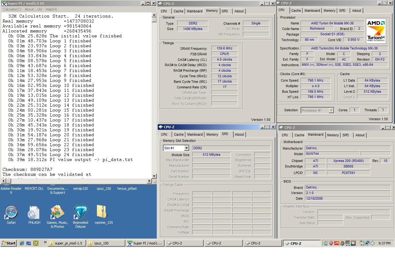
Task: Click Super PI horizontal scrollbar left arrow
Action: click(x=3, y=181)
